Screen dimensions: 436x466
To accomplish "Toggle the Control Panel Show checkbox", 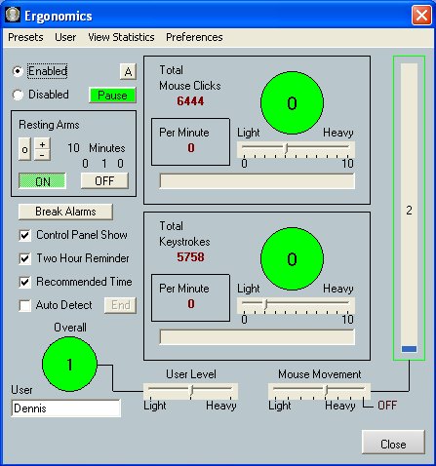I will (25, 235).
